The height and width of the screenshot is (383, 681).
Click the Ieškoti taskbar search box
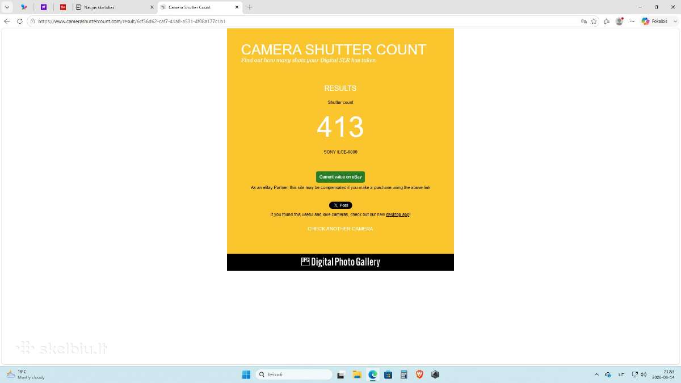(294, 374)
